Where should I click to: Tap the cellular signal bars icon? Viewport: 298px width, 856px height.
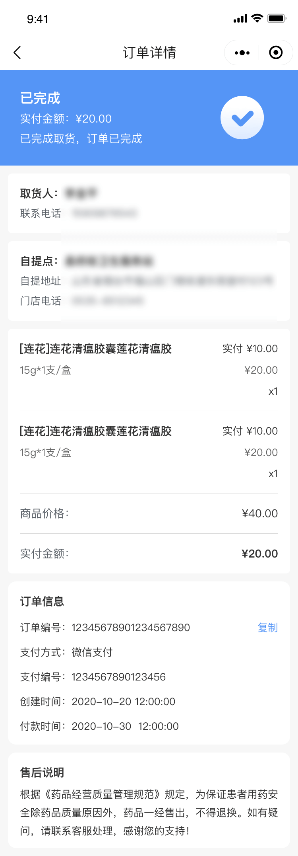tap(240, 18)
